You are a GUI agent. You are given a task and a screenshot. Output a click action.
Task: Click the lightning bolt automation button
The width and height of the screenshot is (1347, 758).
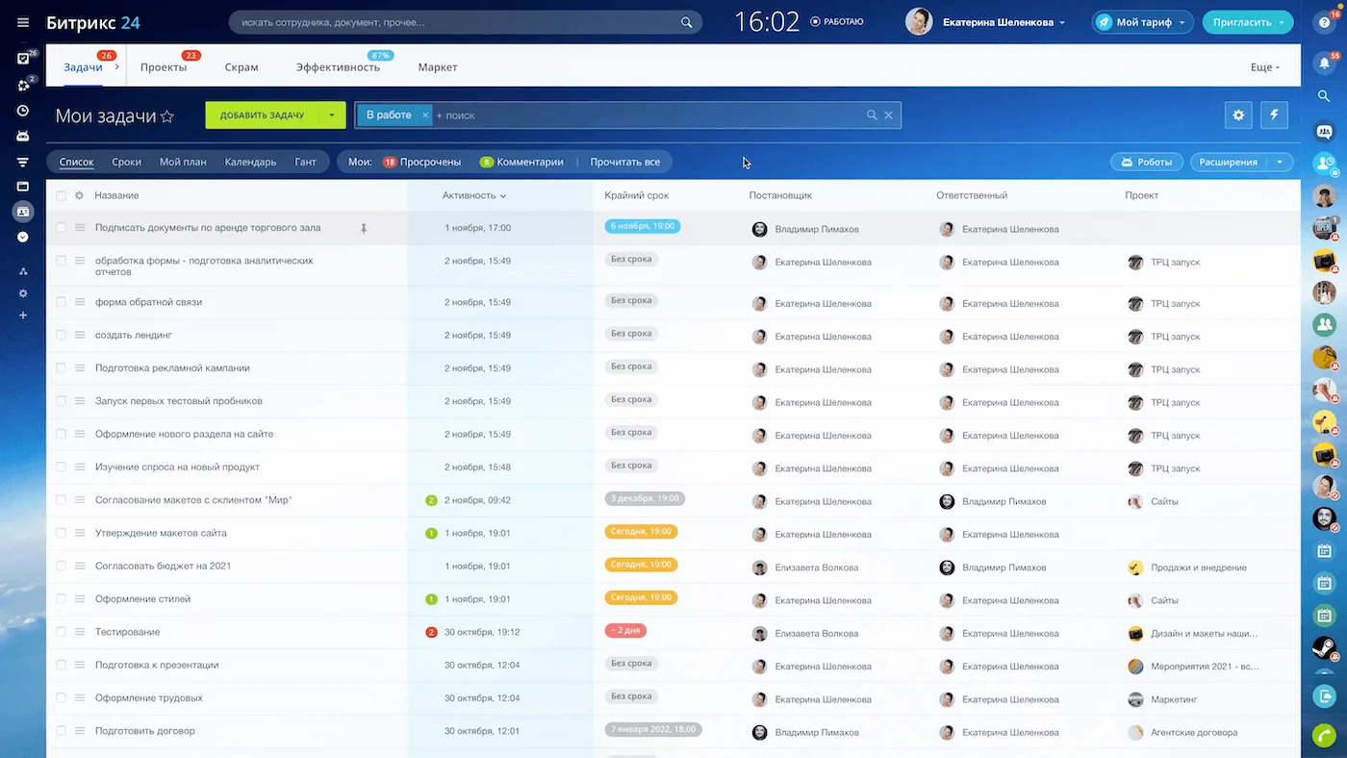(x=1275, y=115)
